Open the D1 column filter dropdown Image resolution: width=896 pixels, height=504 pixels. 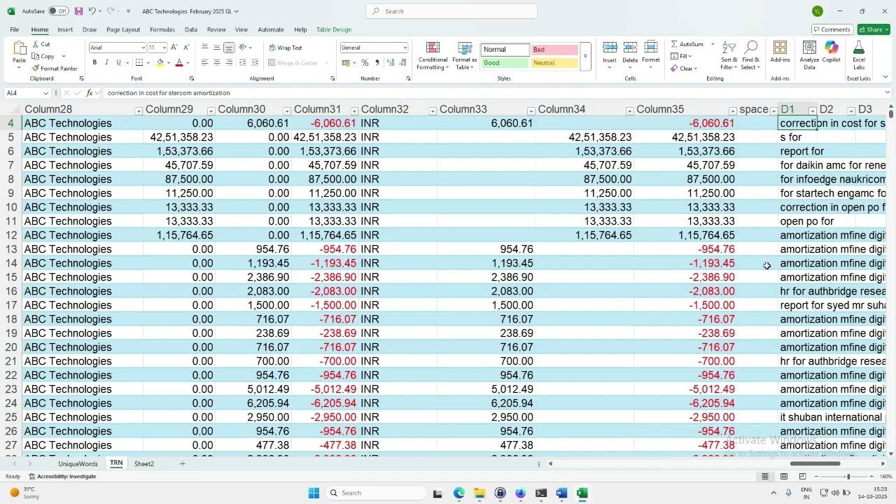tap(812, 111)
